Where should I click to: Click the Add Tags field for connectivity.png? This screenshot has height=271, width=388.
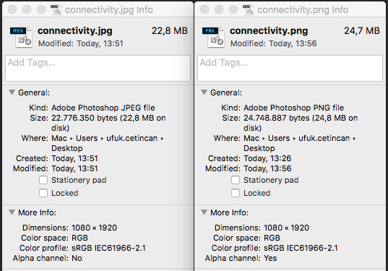click(290, 69)
